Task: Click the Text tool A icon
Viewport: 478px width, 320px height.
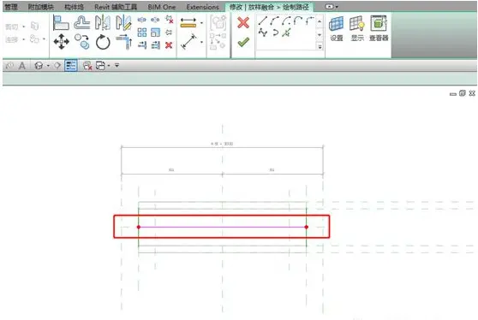Action: tap(22, 66)
